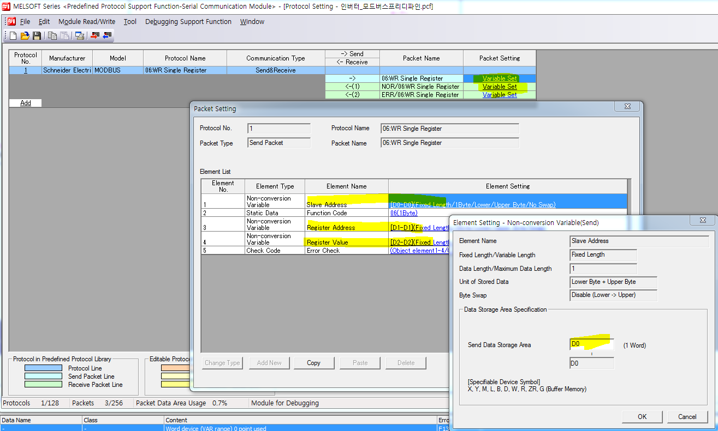Open Variable Set for the 06:WR Single Register send packet
The image size is (718, 431).
tap(500, 78)
